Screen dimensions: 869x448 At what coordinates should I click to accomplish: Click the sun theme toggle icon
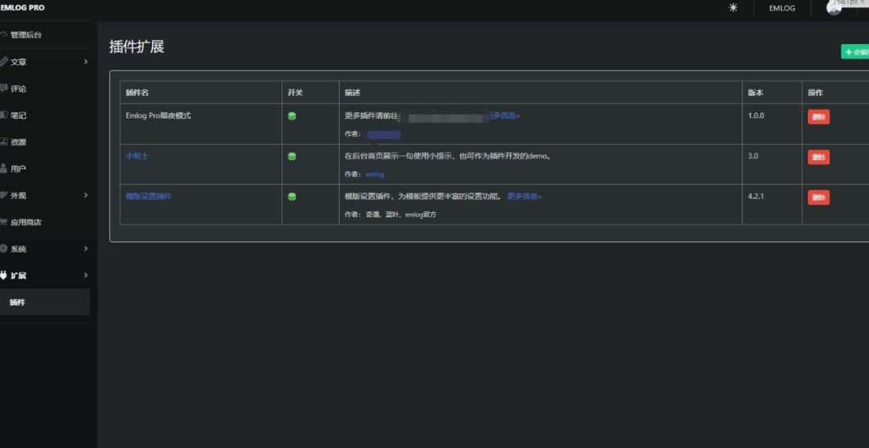coord(733,8)
